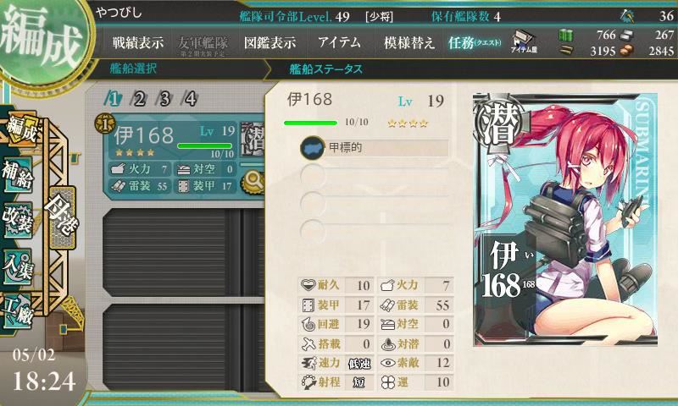This screenshot has width=678, height=406.
Task: Open the 入渠 (Docking) sidebar icon
Action: (x=18, y=266)
